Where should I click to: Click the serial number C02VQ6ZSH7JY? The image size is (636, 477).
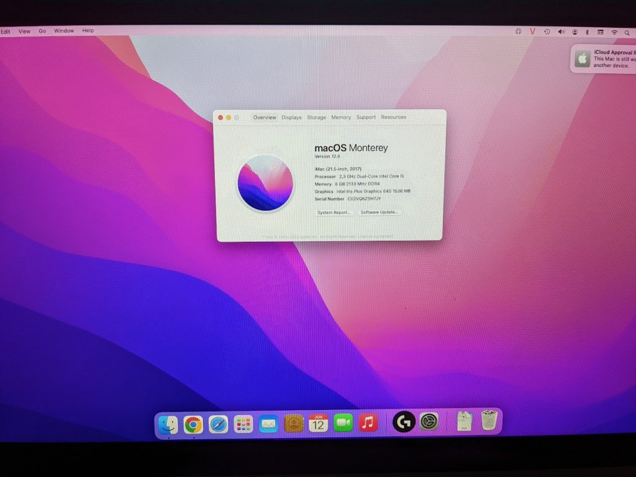pyautogui.click(x=364, y=199)
